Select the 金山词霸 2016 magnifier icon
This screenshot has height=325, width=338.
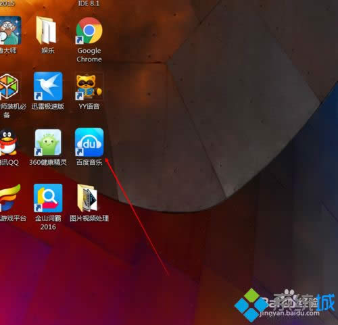click(x=48, y=198)
